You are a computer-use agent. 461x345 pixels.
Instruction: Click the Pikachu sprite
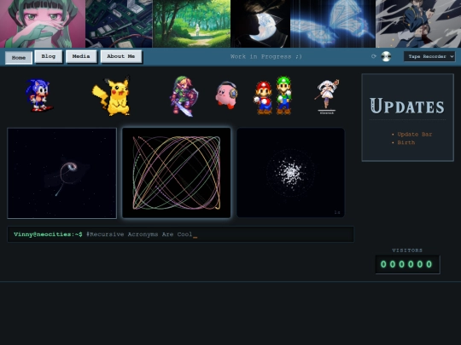click(x=112, y=96)
